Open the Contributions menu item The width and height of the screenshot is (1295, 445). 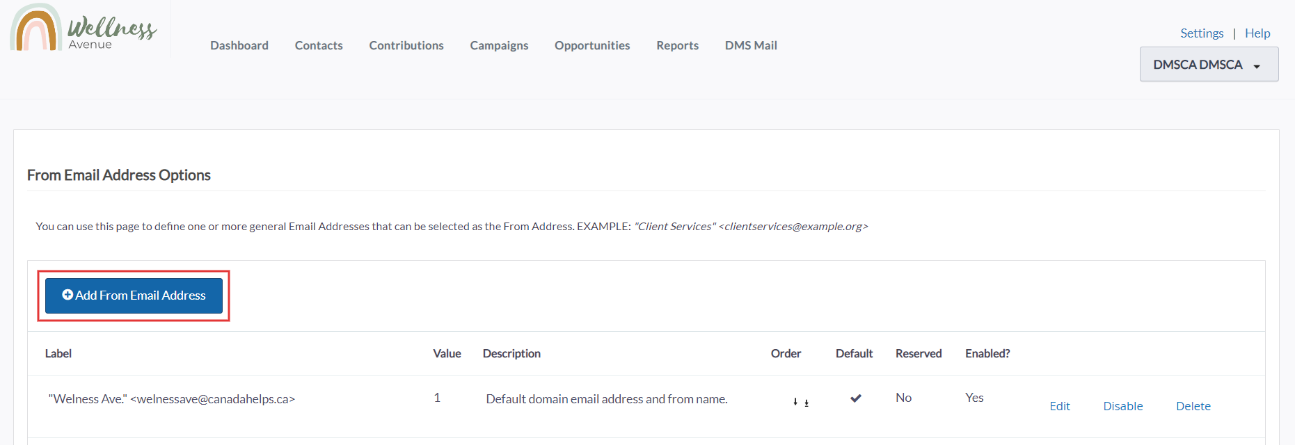click(x=406, y=45)
